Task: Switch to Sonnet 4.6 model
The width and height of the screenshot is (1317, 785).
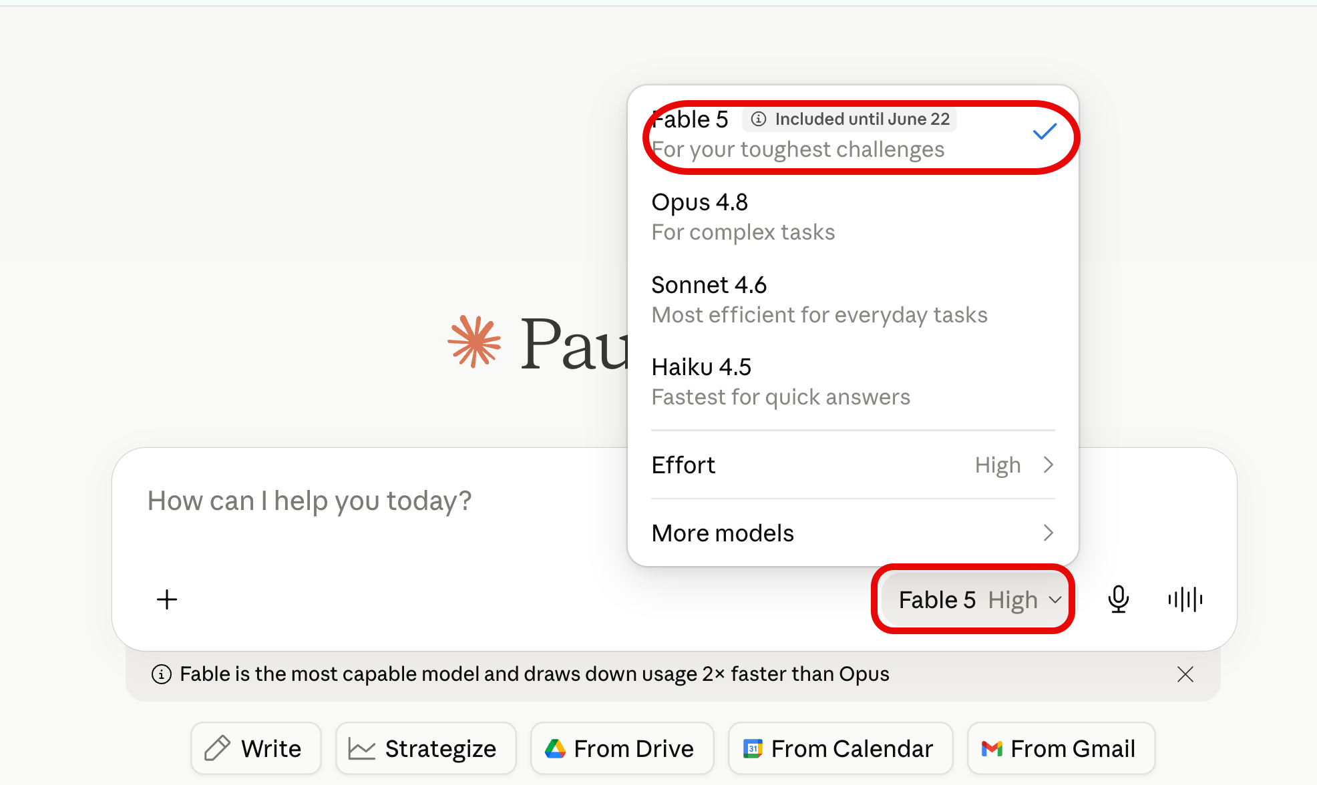Action: click(854, 300)
